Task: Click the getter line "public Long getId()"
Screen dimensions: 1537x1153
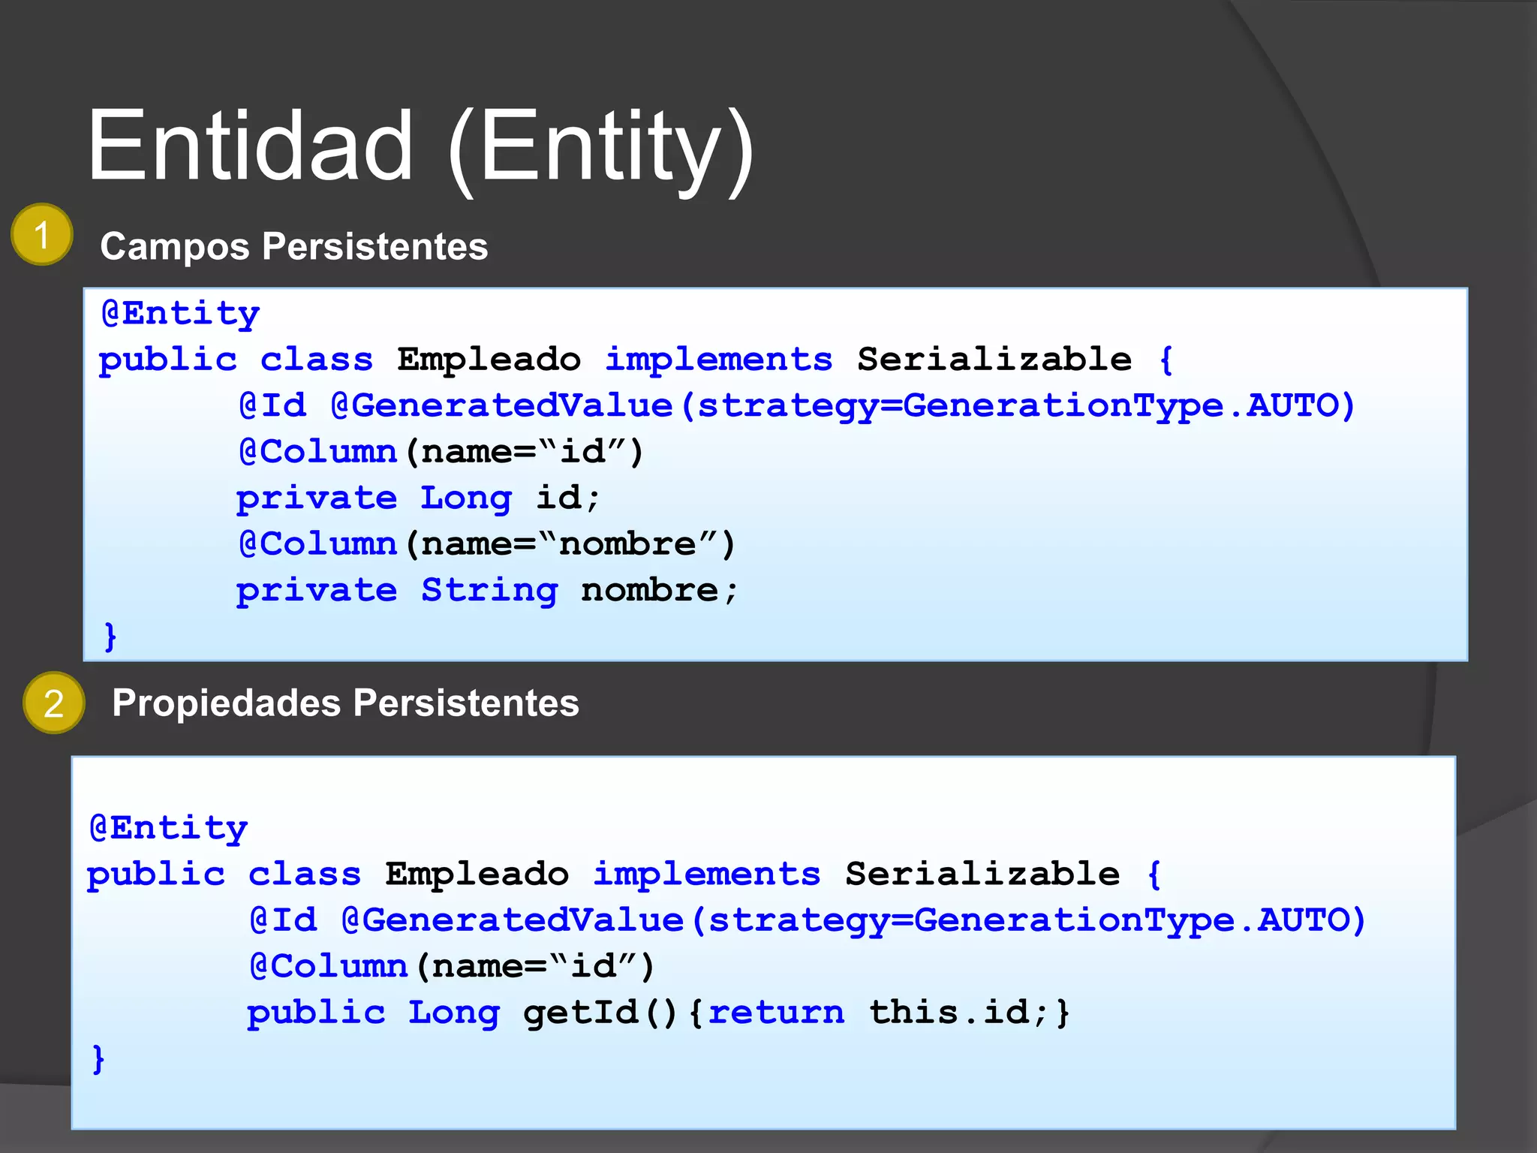Action: click(x=658, y=1013)
